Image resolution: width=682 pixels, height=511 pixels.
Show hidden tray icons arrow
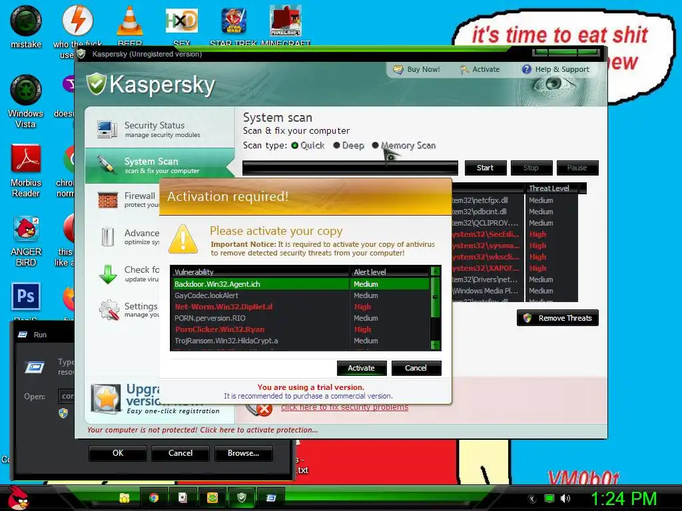(531, 499)
